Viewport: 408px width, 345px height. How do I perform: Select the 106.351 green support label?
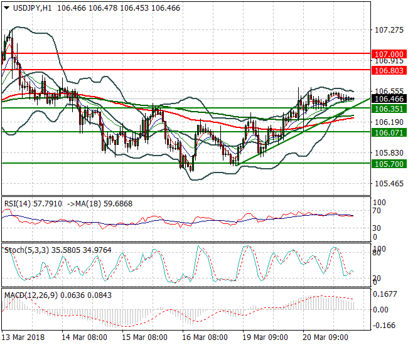(x=389, y=109)
